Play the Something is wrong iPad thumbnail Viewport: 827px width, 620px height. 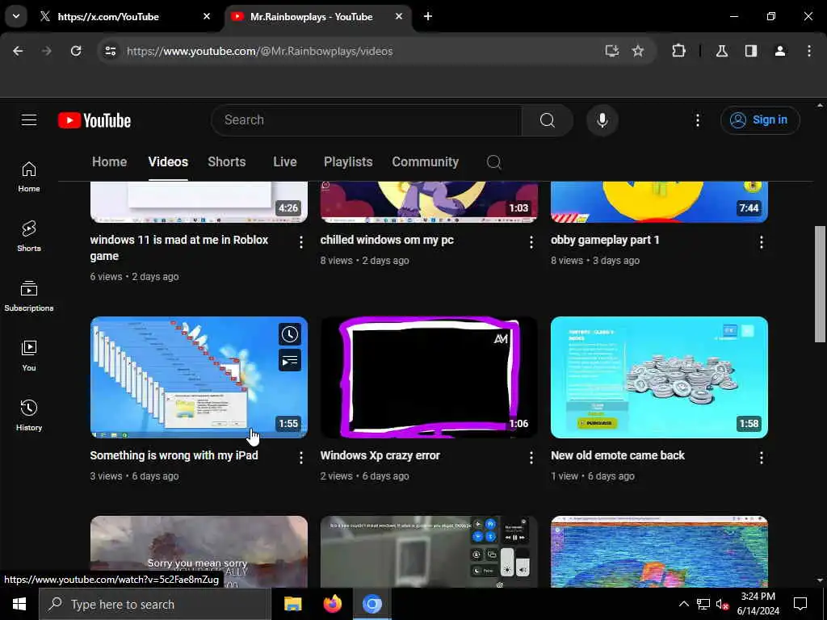[x=199, y=377]
